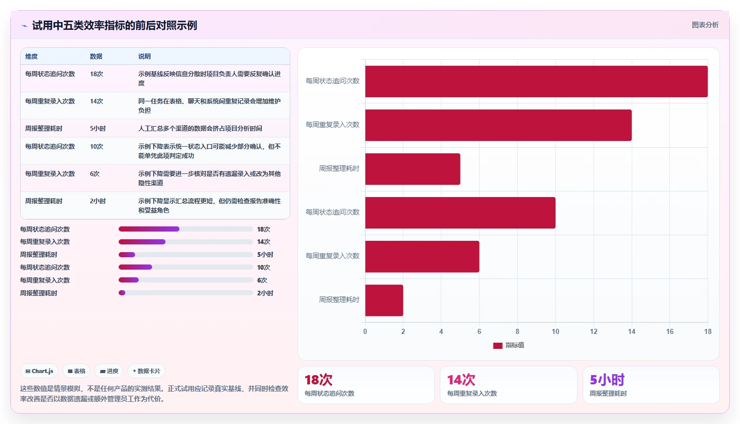Open the 5小时 周报整理耗时 stat card

(651, 385)
